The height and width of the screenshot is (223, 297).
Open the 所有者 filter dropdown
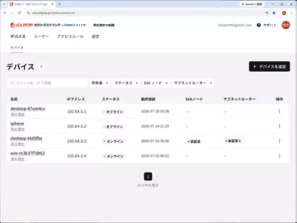(100, 83)
